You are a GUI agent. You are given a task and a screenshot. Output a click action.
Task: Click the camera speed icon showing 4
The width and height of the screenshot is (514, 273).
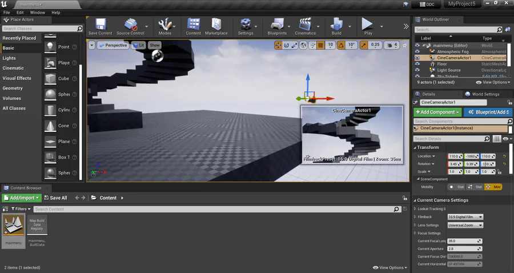(391, 45)
